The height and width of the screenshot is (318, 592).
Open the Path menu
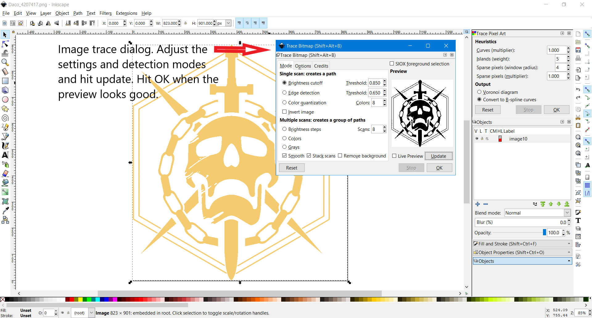pos(77,13)
